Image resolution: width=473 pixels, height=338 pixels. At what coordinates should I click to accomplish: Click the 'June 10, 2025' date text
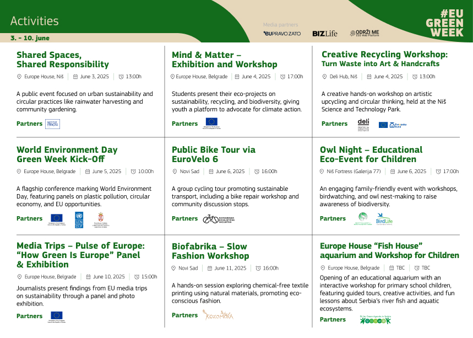(x=109, y=277)
